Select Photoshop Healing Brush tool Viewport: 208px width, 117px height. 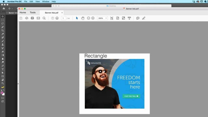pos(3,37)
